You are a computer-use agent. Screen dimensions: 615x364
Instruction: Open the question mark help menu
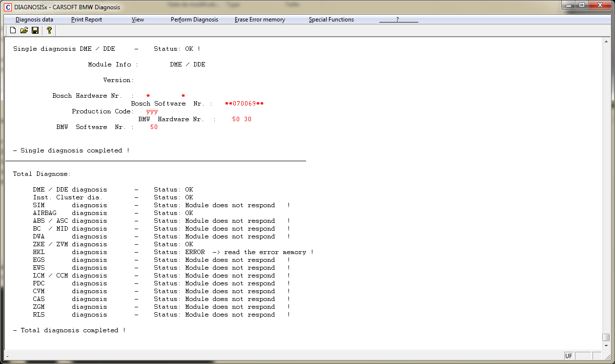(398, 20)
